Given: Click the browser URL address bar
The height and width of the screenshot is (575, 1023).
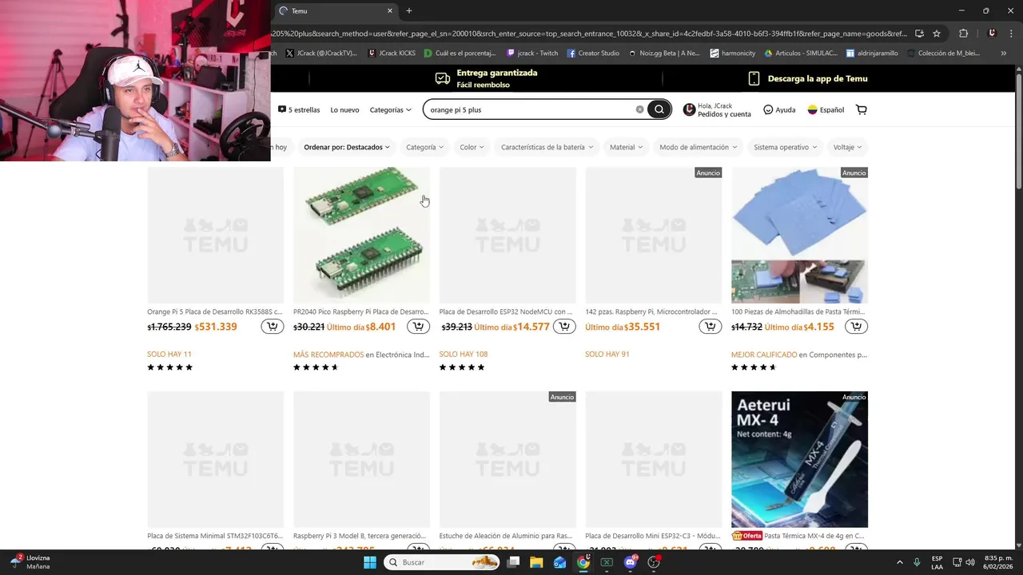Looking at the screenshot, I should click(591, 34).
